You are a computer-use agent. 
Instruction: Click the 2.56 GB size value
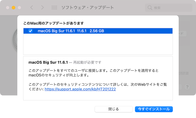[97, 31]
